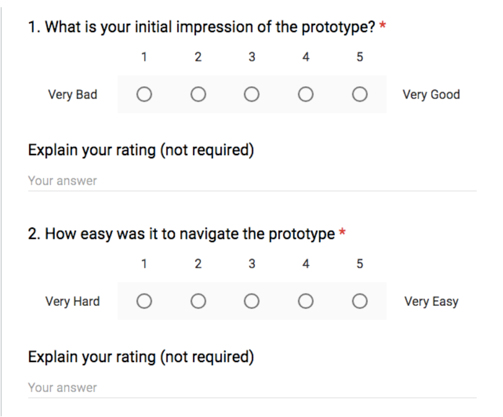Select rating 2 for initial impression question
The width and height of the screenshot is (503, 417).
198,94
